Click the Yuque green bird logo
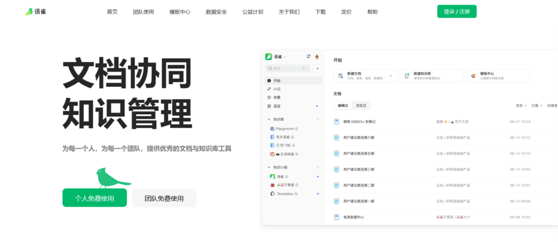558x242 pixels. coord(28,11)
